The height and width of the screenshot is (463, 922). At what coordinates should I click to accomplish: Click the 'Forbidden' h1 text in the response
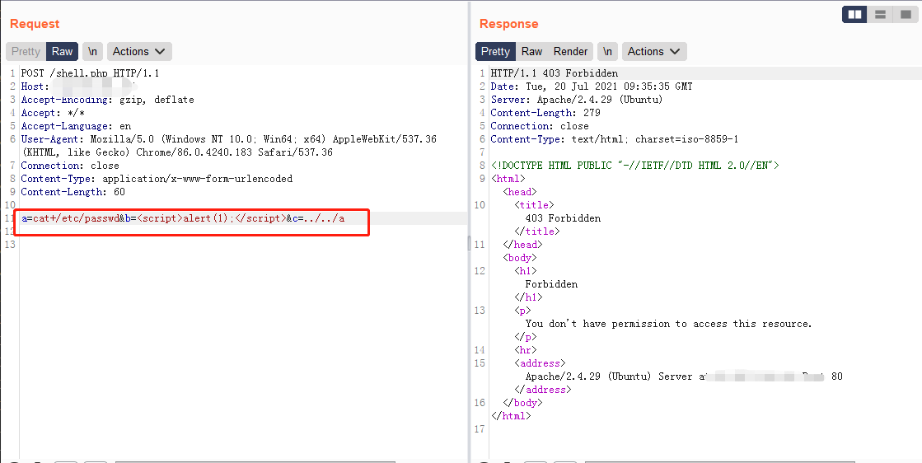551,284
